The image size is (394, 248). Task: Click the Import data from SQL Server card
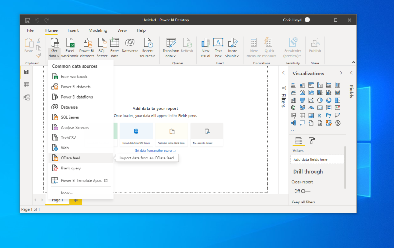[136, 134]
